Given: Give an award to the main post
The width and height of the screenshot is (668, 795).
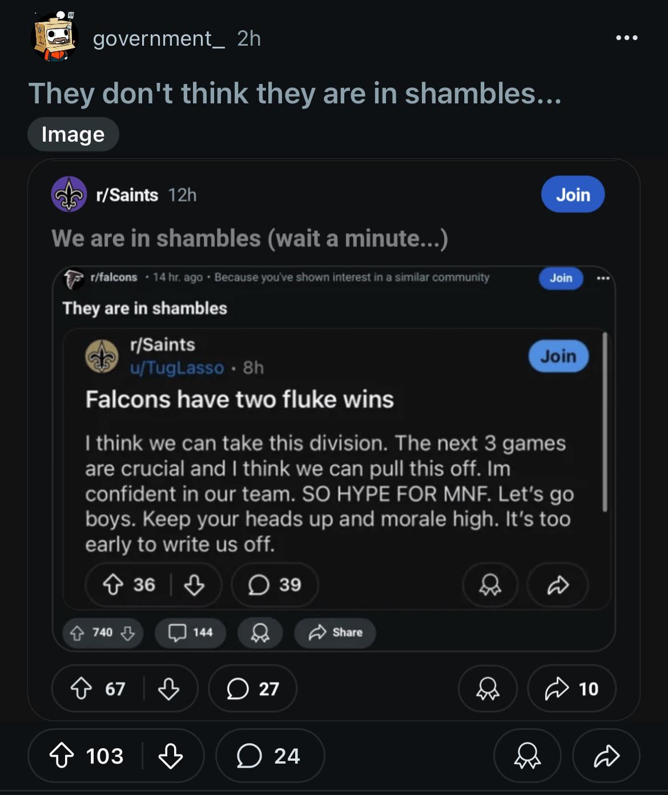Looking at the screenshot, I should pyautogui.click(x=527, y=756).
